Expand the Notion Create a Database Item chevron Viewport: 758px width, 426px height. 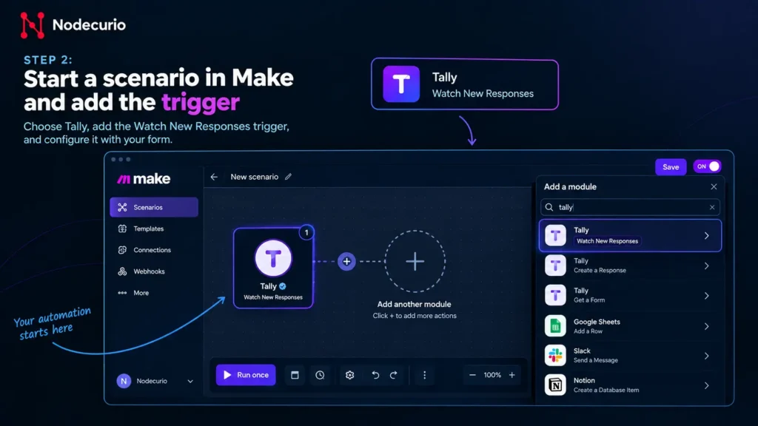point(706,385)
